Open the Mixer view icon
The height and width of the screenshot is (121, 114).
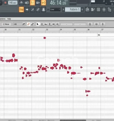click(x=104, y=9)
